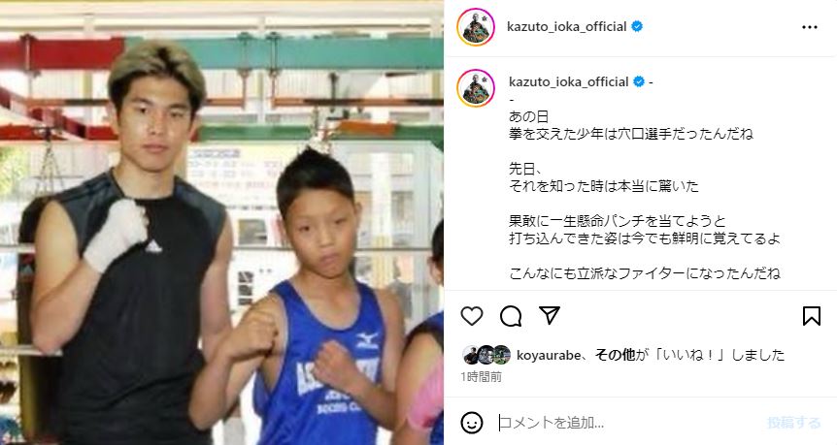View the other users who liked the post

616,355
